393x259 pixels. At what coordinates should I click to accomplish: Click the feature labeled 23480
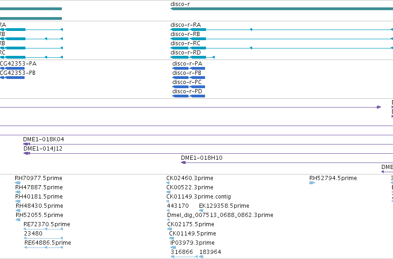coord(33,234)
